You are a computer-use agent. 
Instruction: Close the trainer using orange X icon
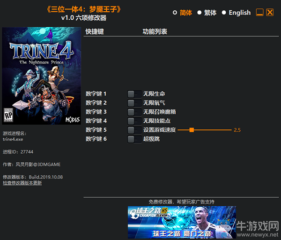click(x=270, y=12)
